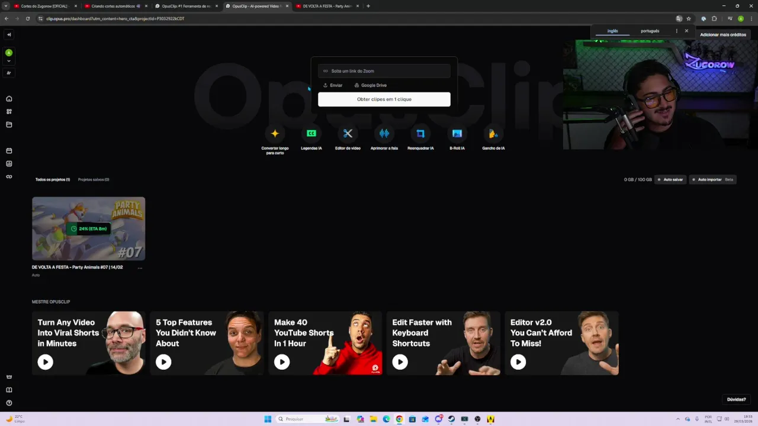
Task: Open the Windows Start menu
Action: point(268,419)
